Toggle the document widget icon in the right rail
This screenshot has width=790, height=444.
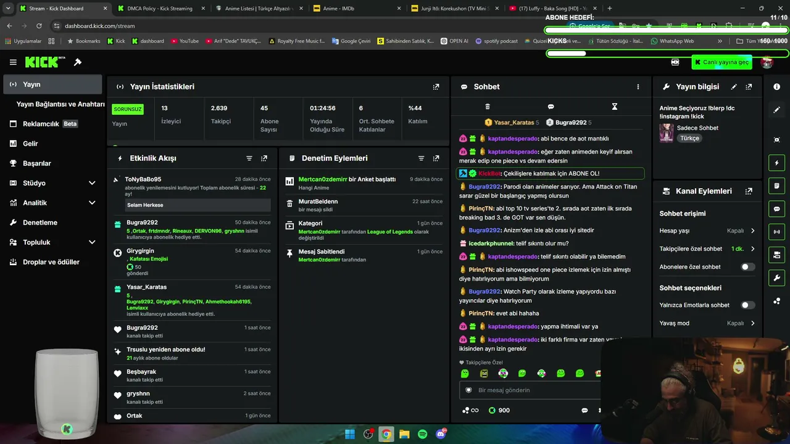[x=776, y=186]
